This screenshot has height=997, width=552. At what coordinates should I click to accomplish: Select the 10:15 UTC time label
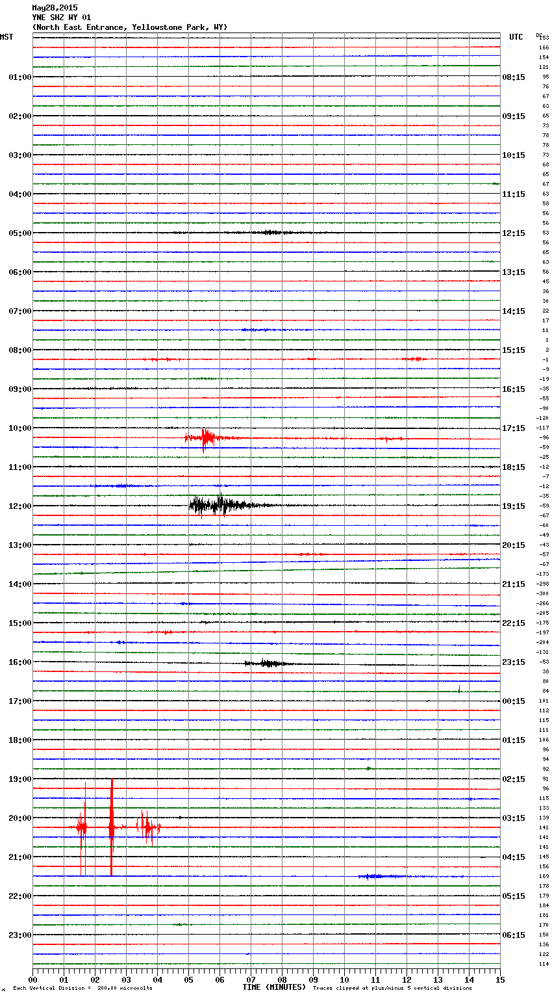[x=514, y=155]
